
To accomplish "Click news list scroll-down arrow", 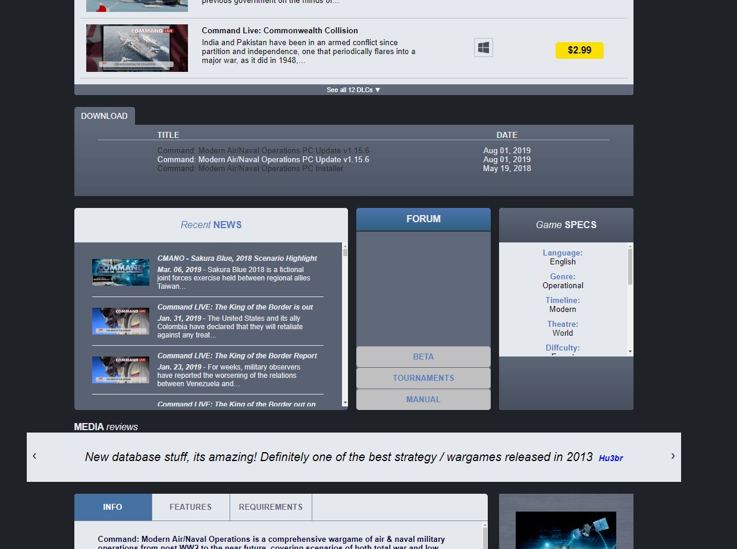I will 345,403.
